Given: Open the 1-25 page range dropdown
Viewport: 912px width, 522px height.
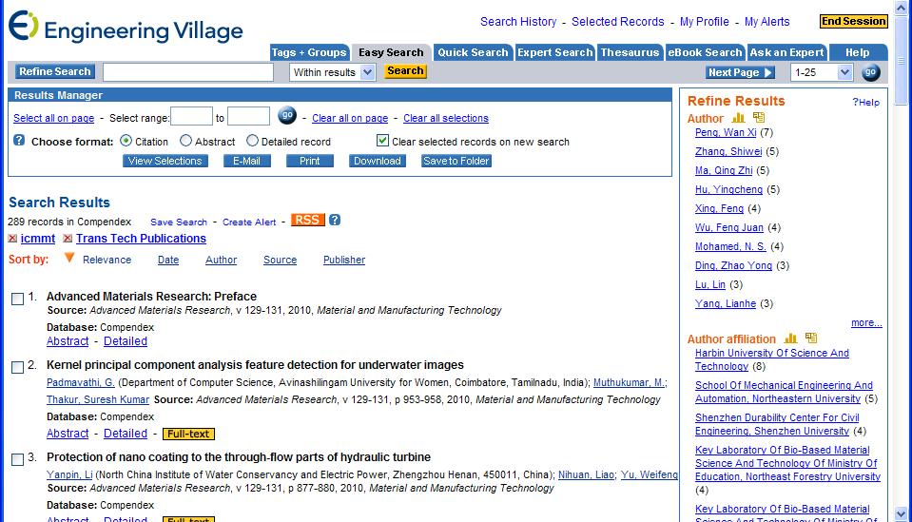Looking at the screenshot, I should point(822,72).
